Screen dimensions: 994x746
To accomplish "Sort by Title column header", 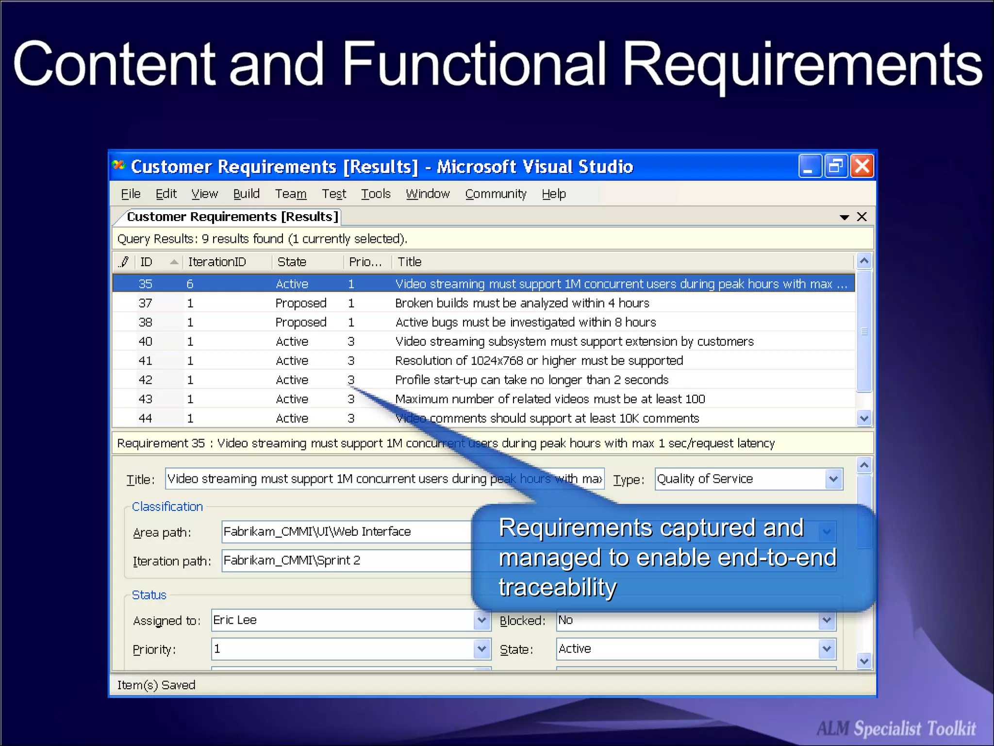I will [623, 262].
